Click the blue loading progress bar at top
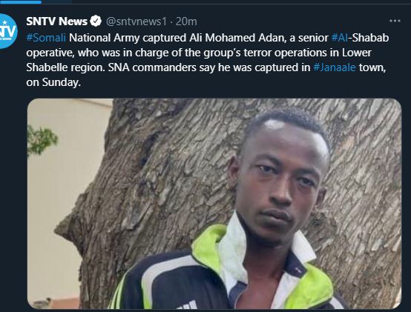This screenshot has height=312, width=411. (x=21, y=1)
